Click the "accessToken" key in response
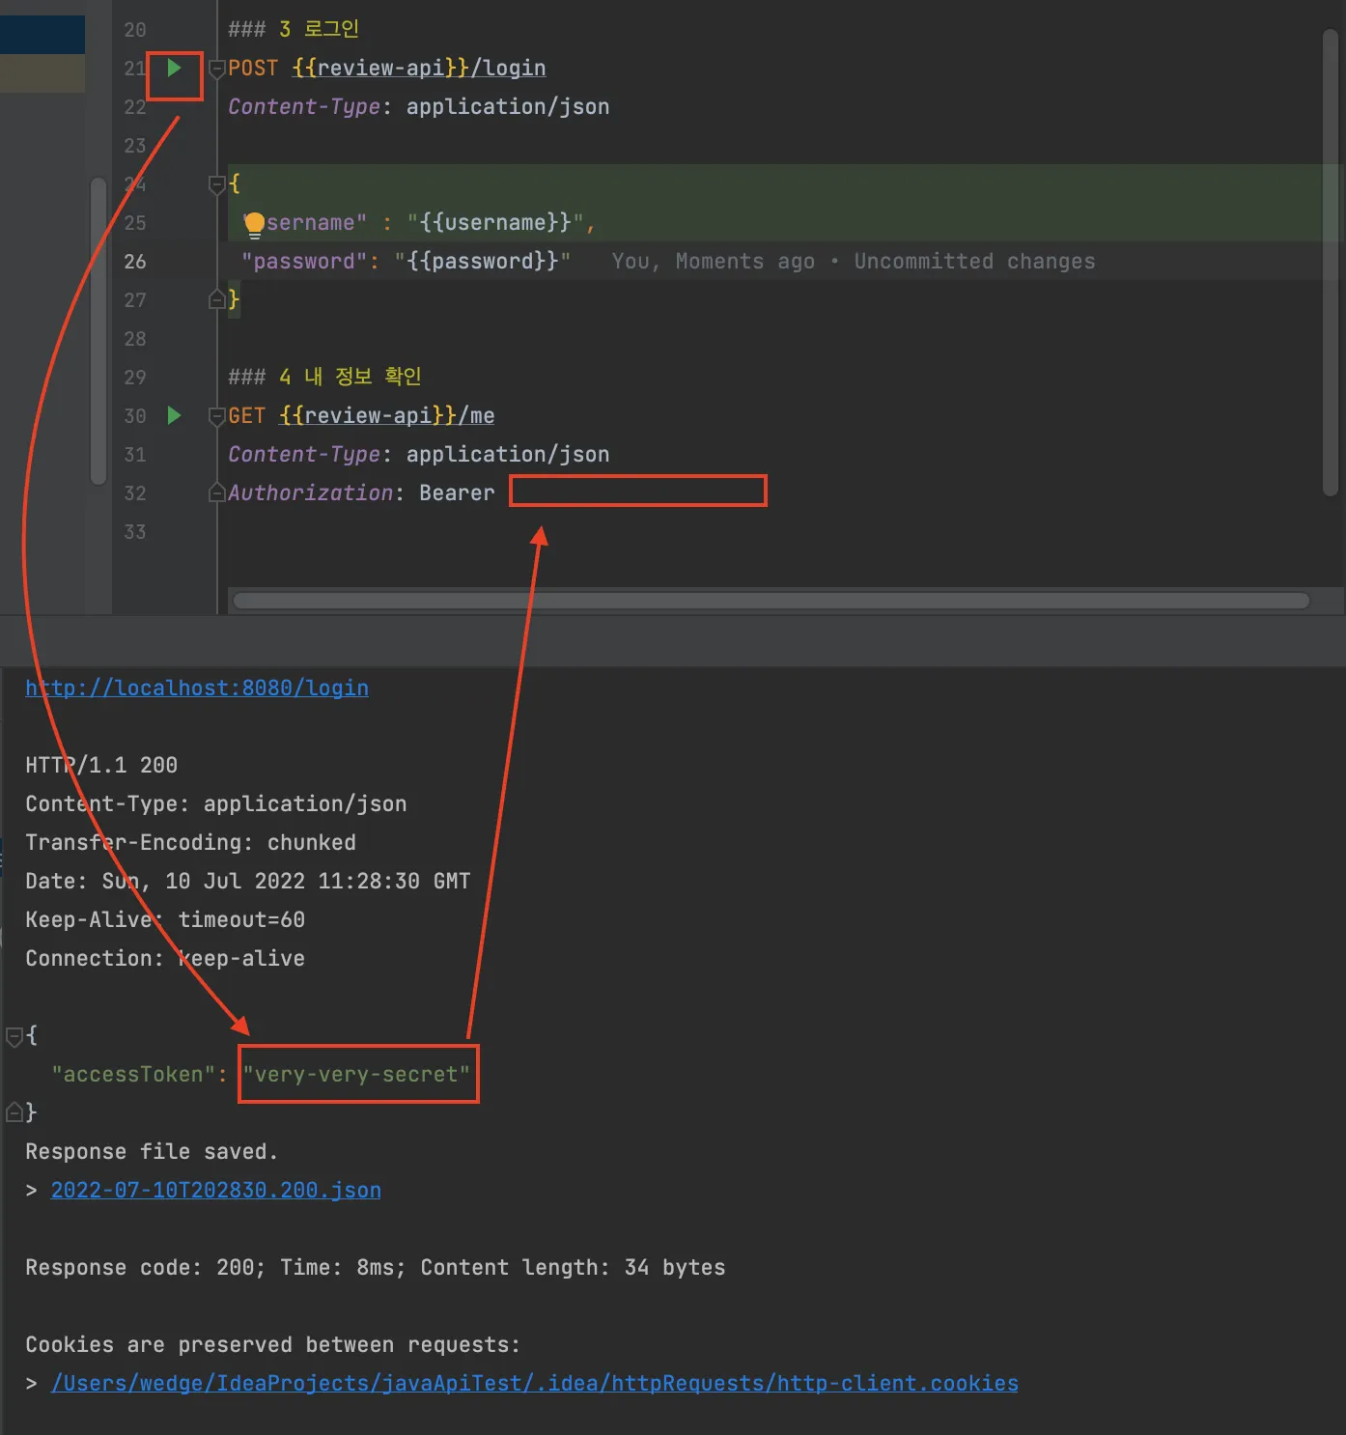The image size is (1346, 1435). (133, 1074)
